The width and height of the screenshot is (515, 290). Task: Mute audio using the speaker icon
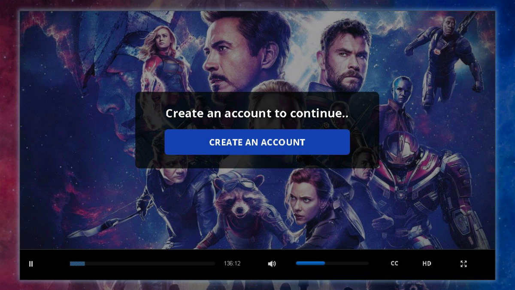click(x=272, y=264)
